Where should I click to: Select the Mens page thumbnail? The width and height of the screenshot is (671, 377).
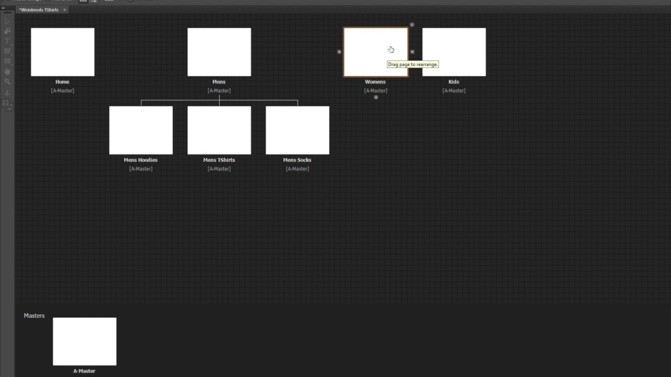pos(219,52)
